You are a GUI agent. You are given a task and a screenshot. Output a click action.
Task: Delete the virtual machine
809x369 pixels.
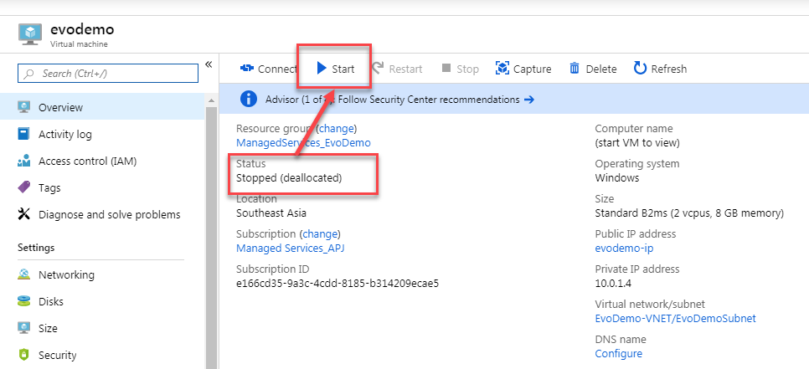pyautogui.click(x=593, y=69)
